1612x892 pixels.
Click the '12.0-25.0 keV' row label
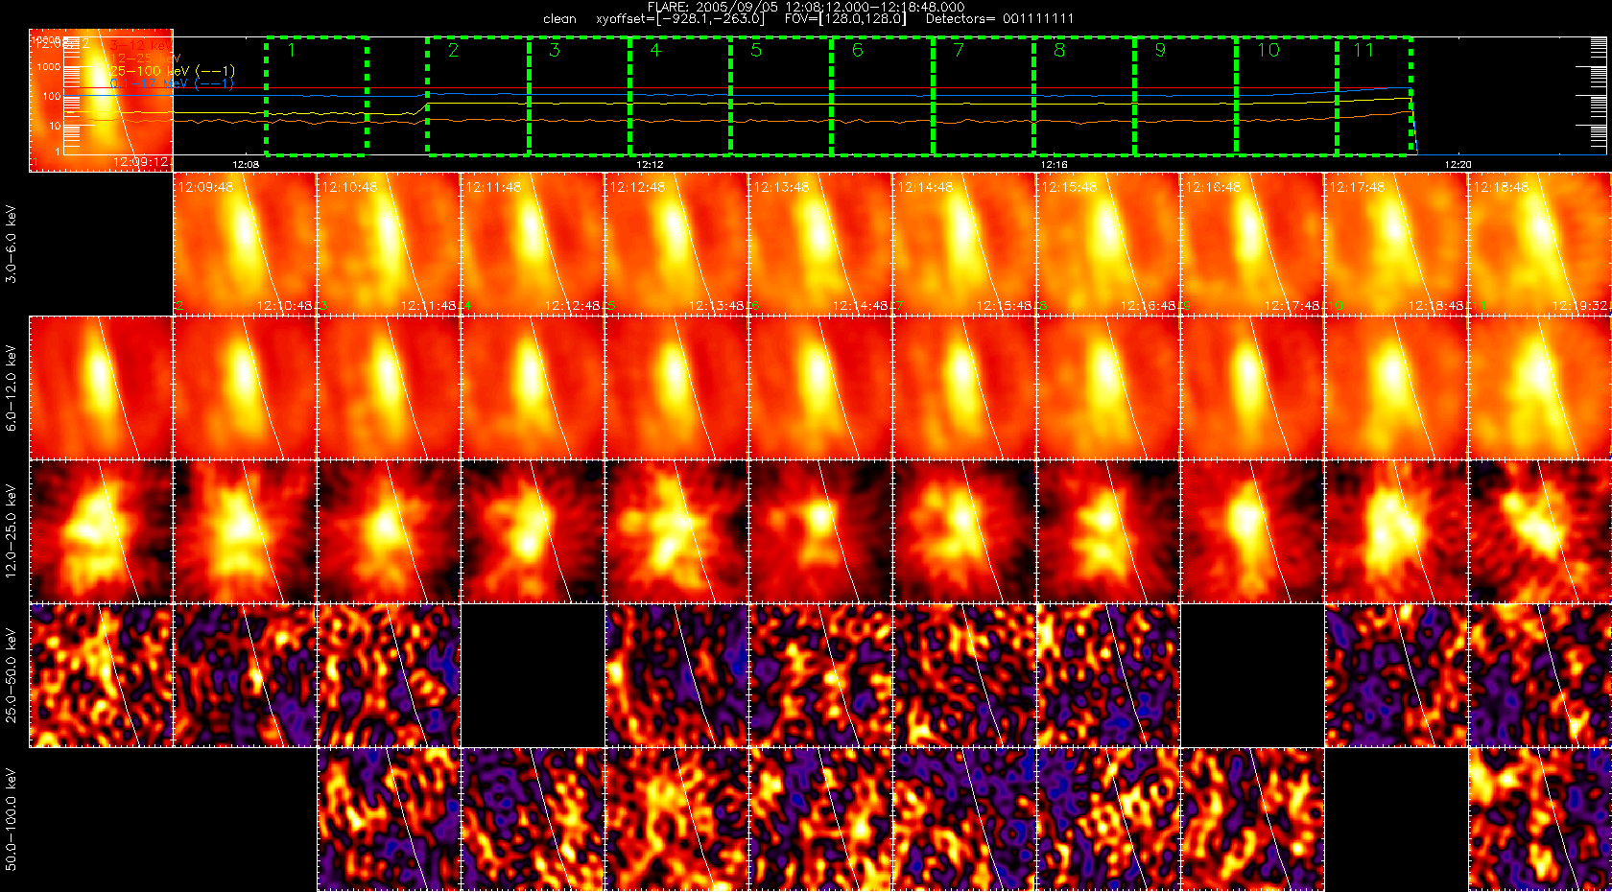pyautogui.click(x=11, y=531)
